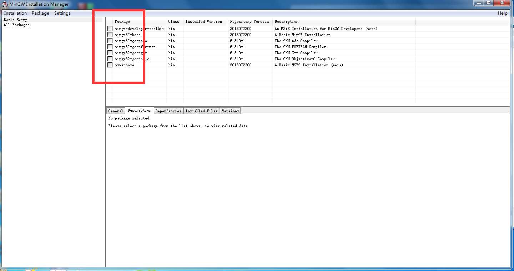This screenshot has height=271, width=514.
Task: Sort by the Description column header
Action: (344, 21)
